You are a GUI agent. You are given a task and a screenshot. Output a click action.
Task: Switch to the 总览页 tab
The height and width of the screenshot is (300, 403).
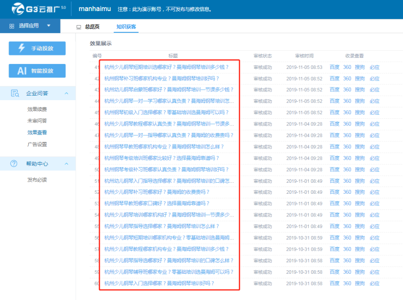click(x=92, y=27)
